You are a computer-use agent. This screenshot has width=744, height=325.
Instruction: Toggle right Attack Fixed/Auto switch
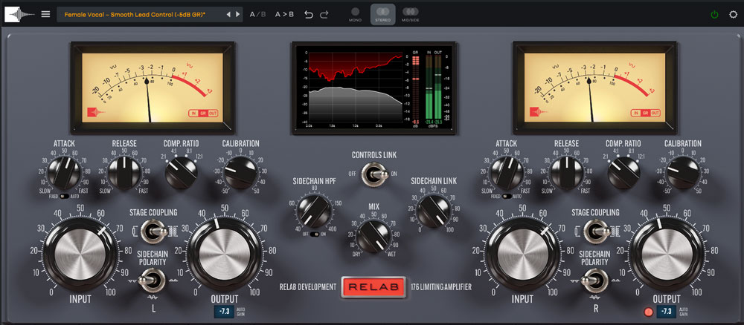click(x=507, y=197)
